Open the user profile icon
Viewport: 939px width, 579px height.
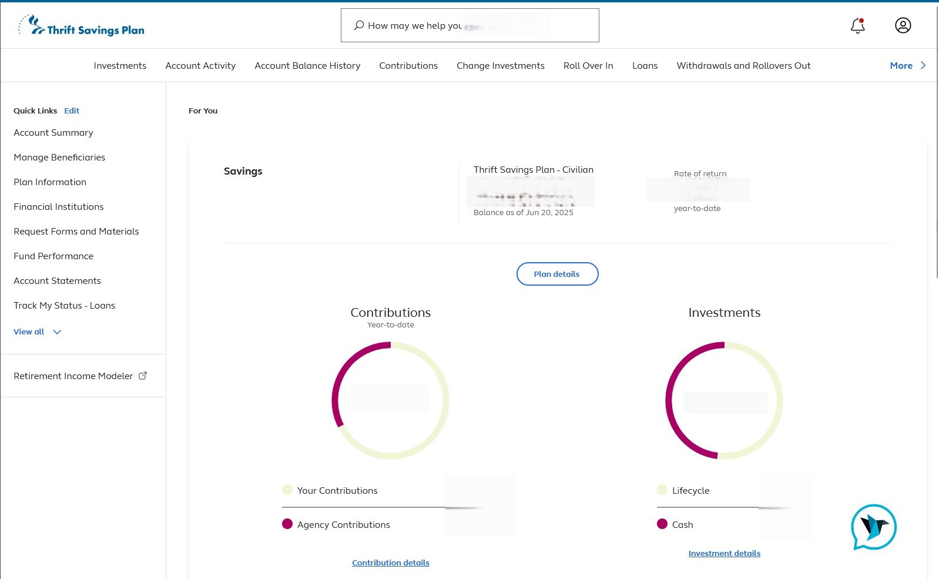[x=903, y=25]
